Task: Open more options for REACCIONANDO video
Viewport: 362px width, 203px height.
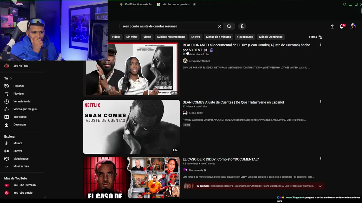Action: coord(321,45)
